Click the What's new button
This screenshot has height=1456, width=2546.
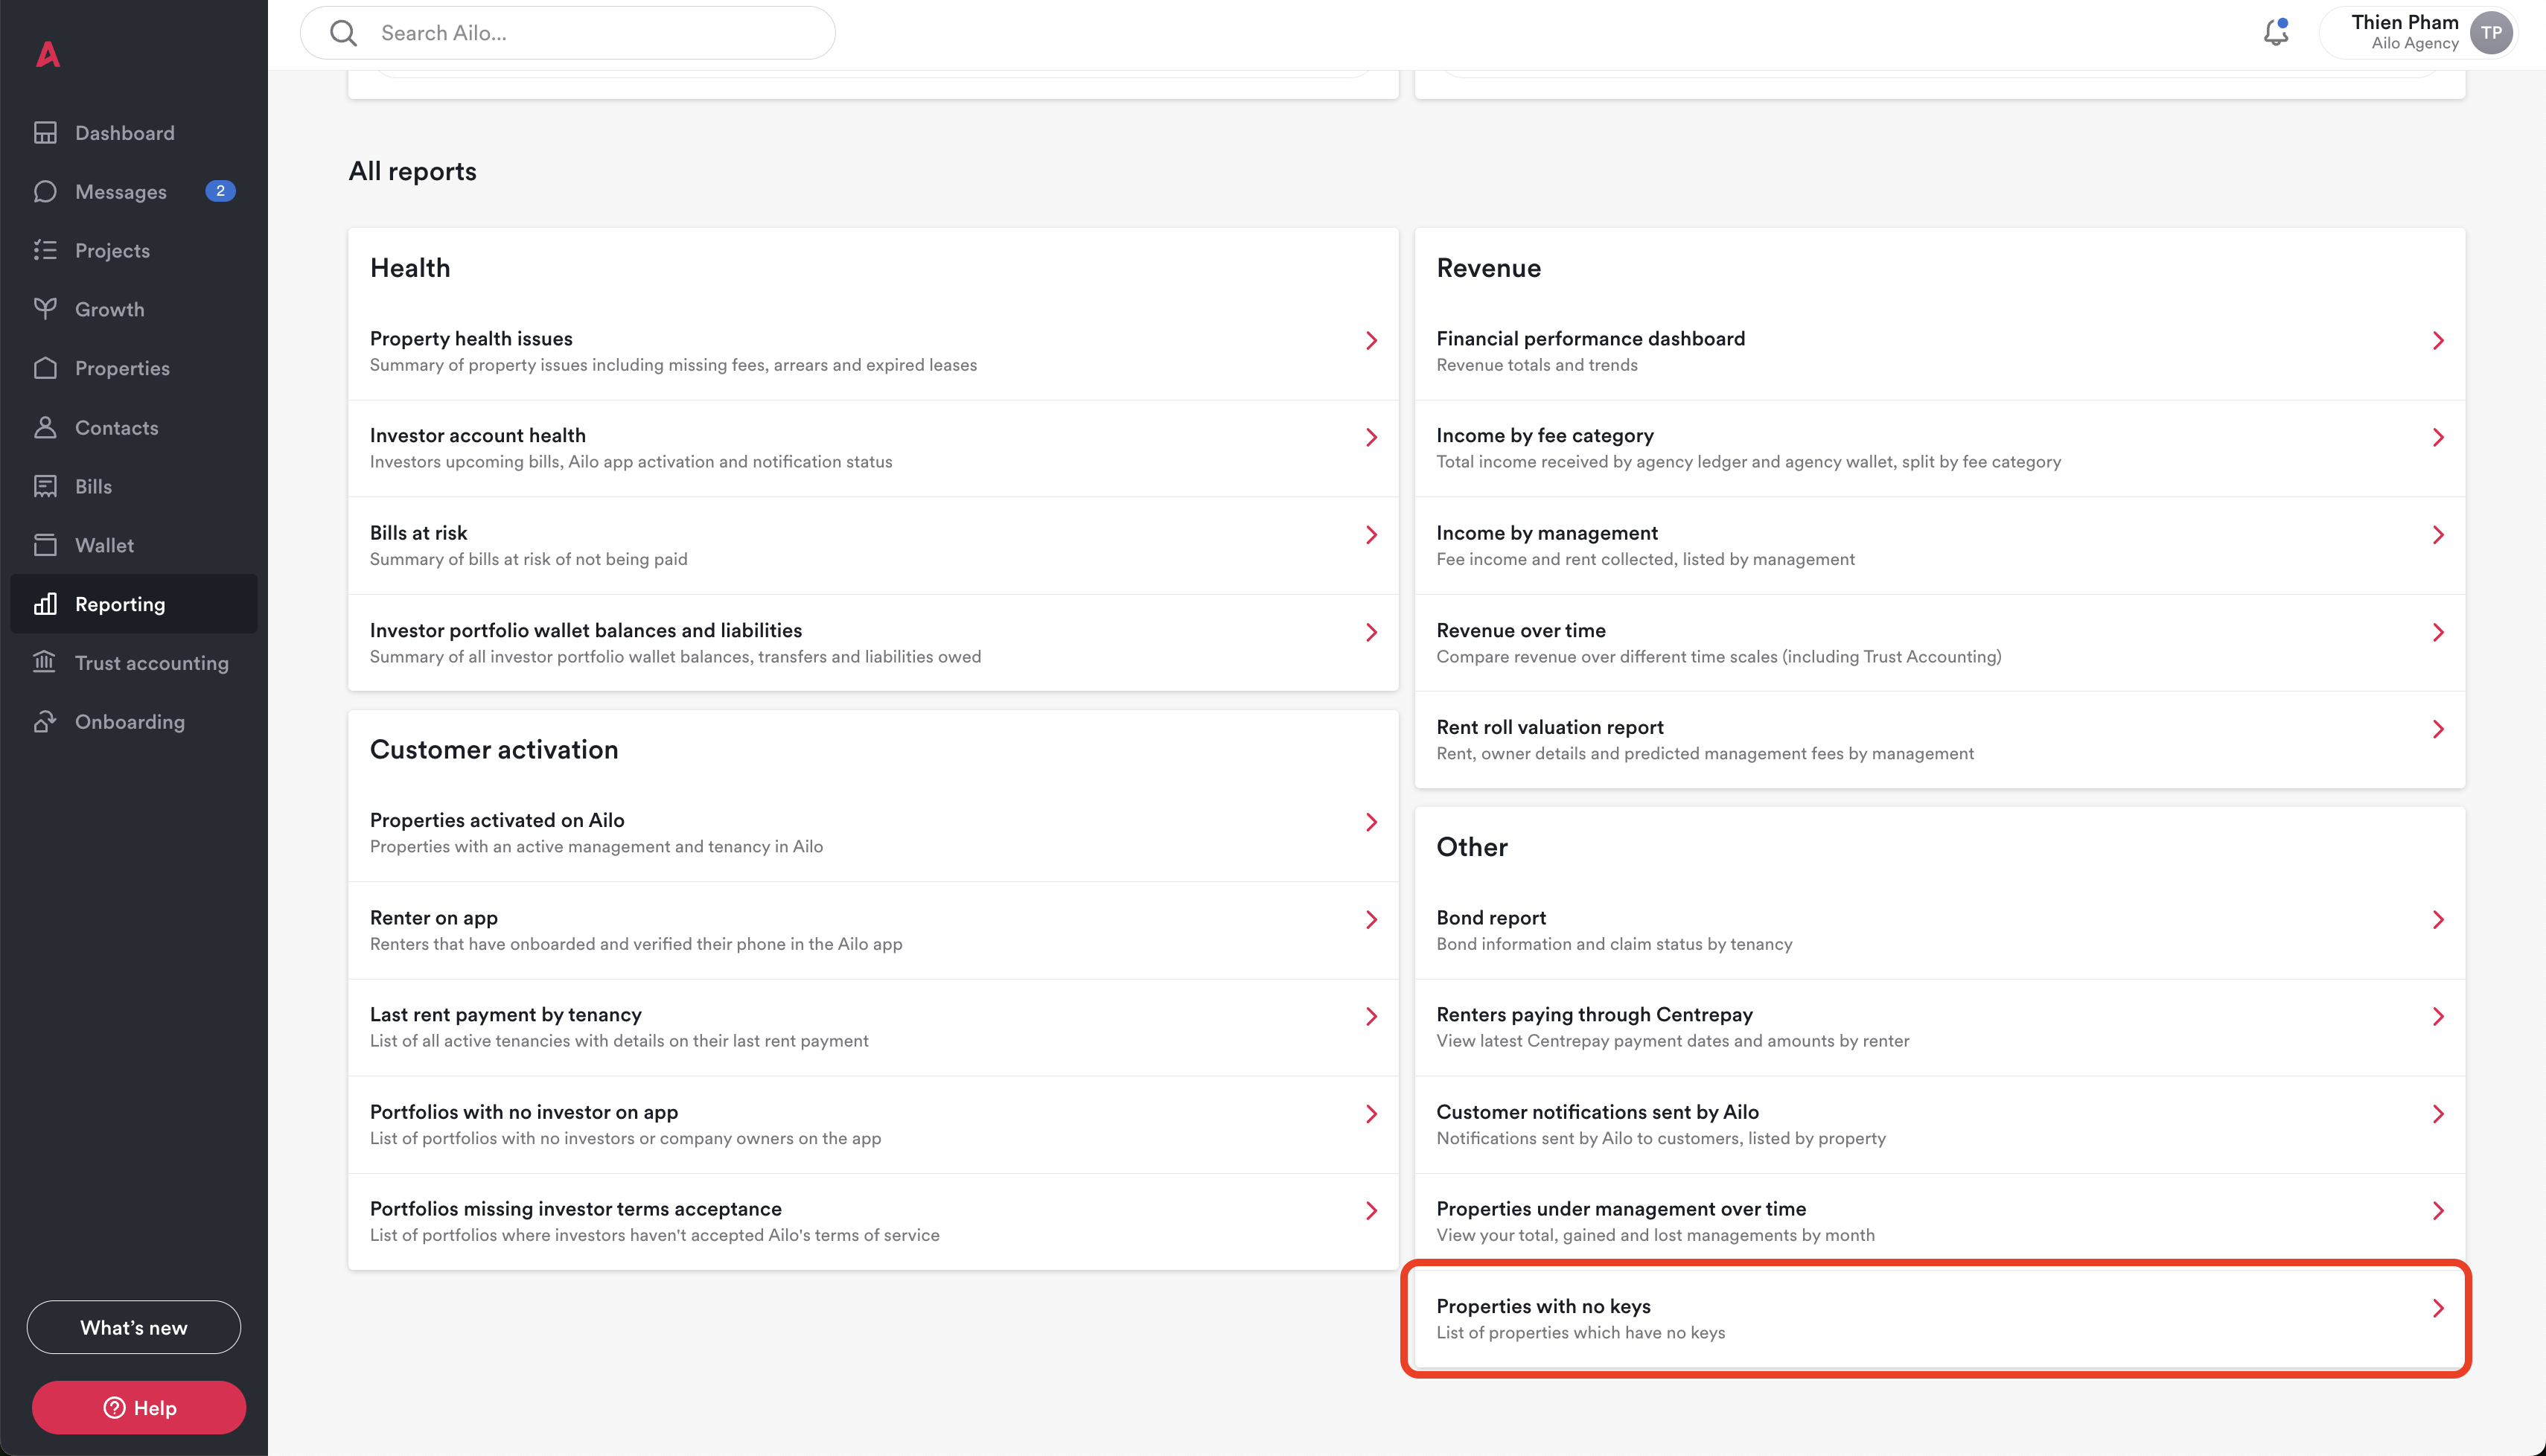tap(134, 1327)
